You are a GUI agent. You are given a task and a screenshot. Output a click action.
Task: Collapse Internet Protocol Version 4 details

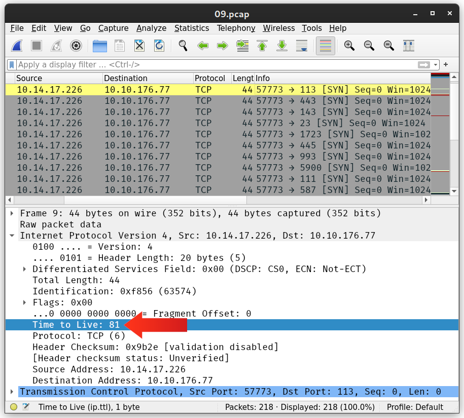point(12,235)
